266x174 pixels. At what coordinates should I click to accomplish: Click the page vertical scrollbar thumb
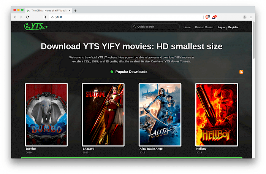253,40
